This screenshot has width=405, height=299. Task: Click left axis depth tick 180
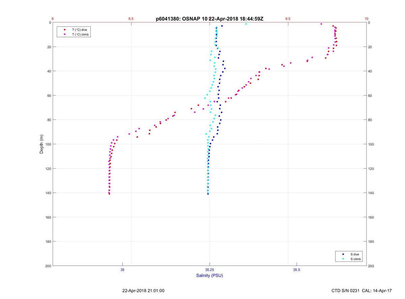48,242
